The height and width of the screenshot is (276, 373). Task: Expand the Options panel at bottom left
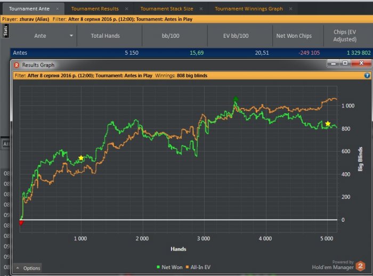coord(27,268)
